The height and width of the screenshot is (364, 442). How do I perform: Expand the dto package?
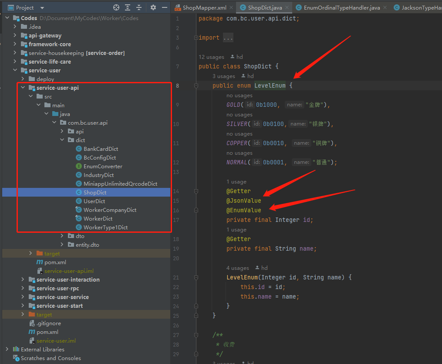tap(62, 236)
